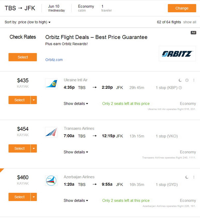The width and height of the screenshot is (200, 218).
Task: Click the long layover clock icon on Ukraine flight
Action: tap(187, 80)
